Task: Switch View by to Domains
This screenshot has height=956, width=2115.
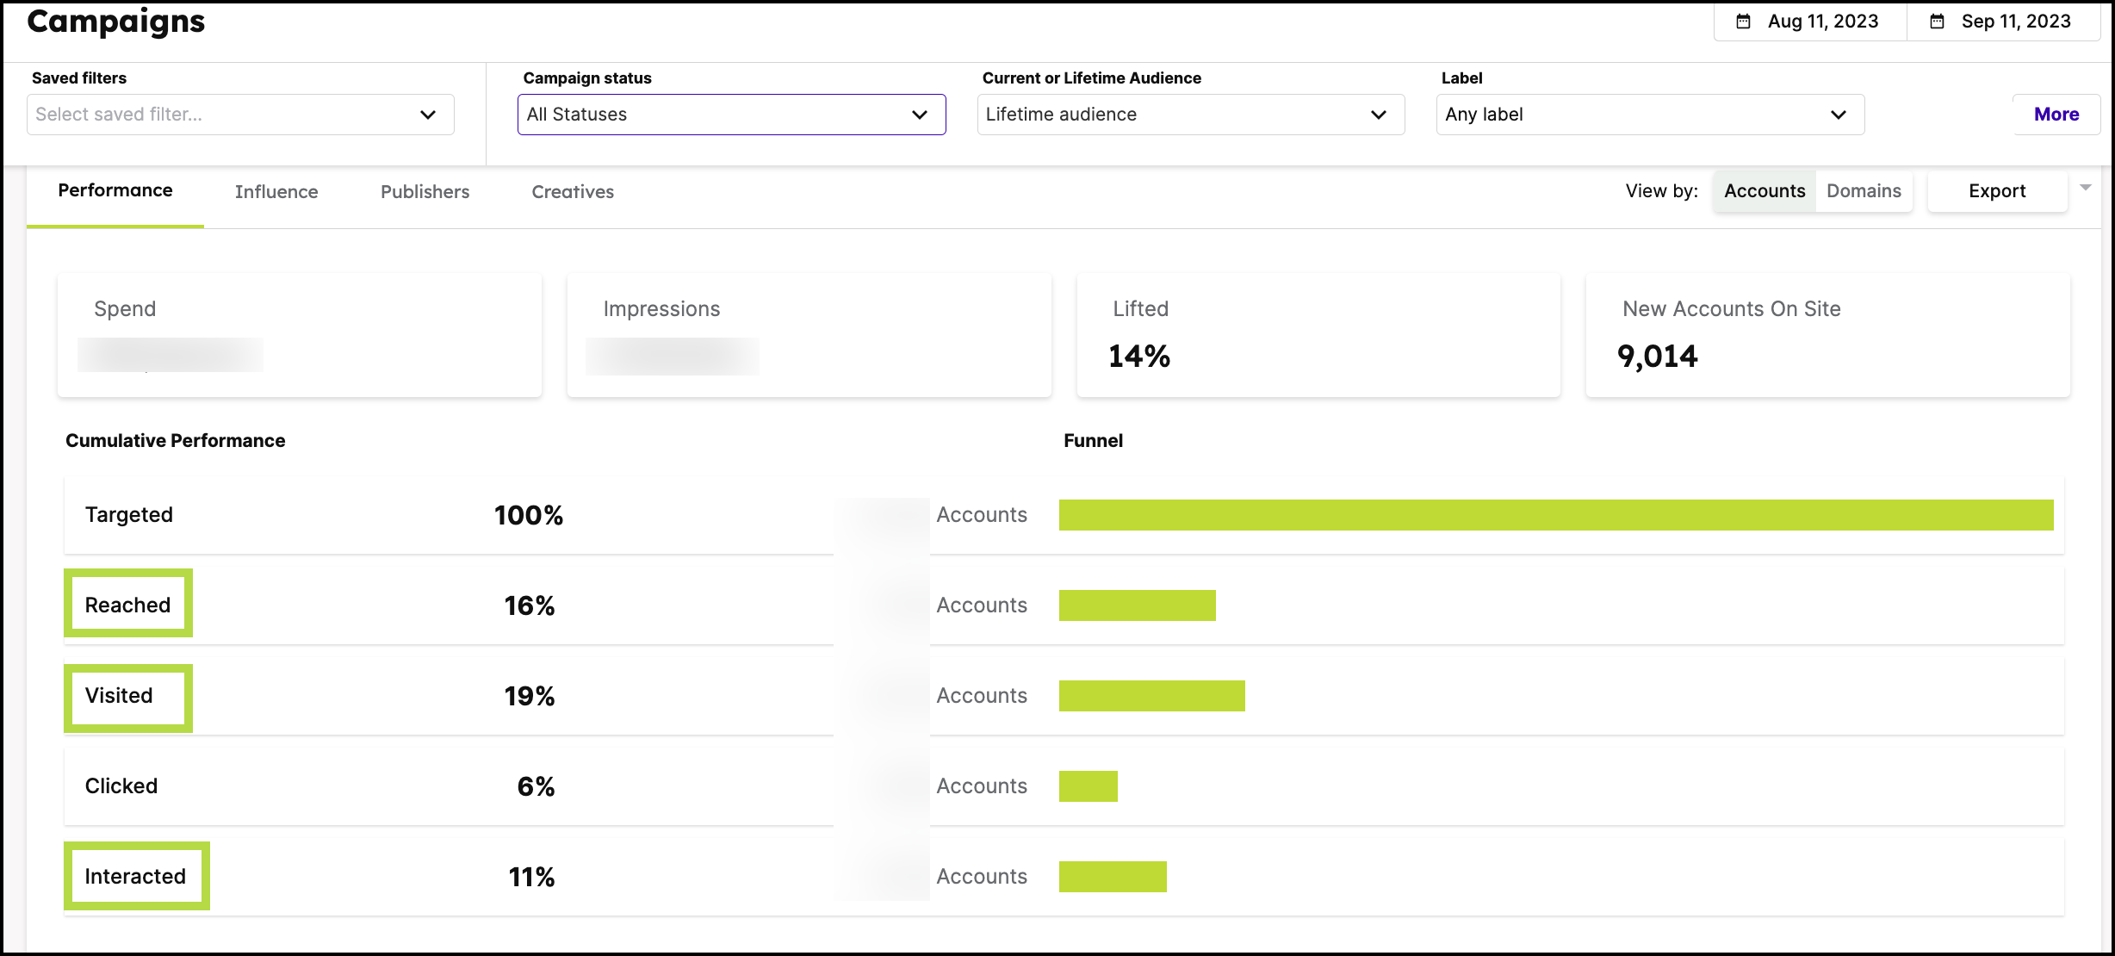Action: point(1863,190)
